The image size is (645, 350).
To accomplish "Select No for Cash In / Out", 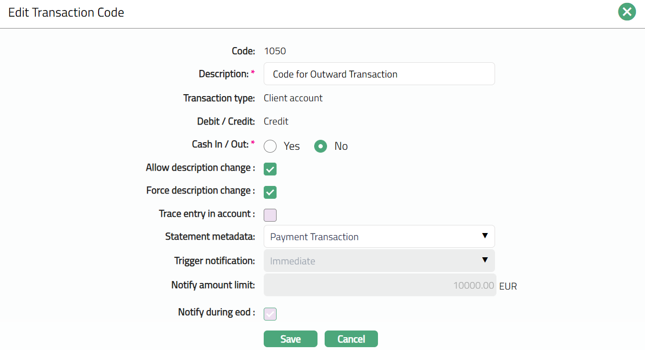I will [x=321, y=146].
